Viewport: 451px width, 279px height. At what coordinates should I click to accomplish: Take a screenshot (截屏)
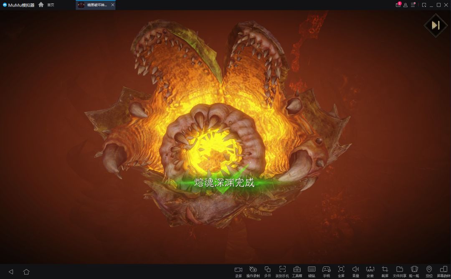pyautogui.click(x=385, y=271)
